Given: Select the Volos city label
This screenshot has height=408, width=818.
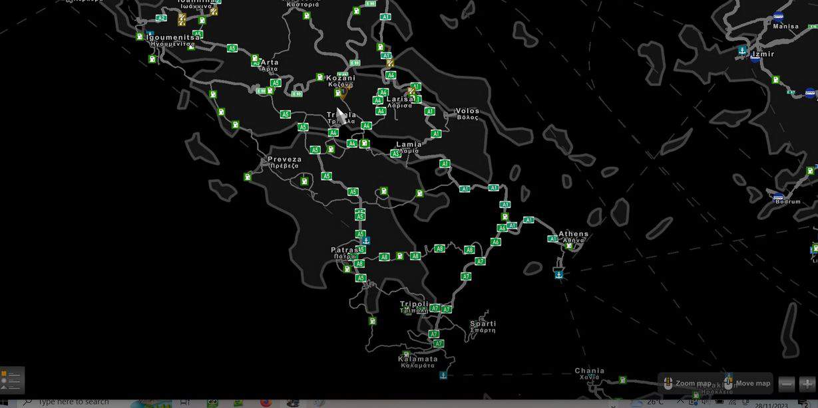Looking at the screenshot, I should click(x=467, y=112).
